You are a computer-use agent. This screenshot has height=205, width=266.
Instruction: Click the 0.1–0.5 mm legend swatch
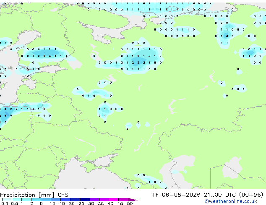7,200
